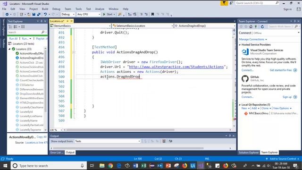
Task: Collapse the ActionsDragAndDrop method outline box
Action: [74, 52]
